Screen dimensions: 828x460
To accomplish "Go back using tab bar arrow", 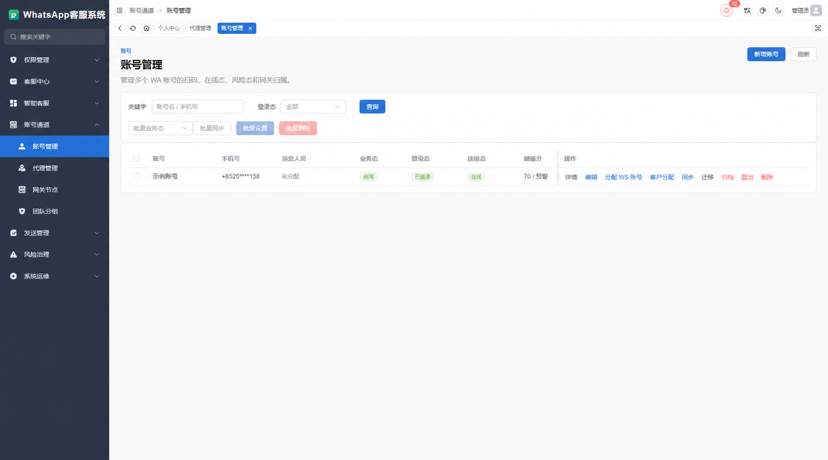I will pyautogui.click(x=120, y=28).
